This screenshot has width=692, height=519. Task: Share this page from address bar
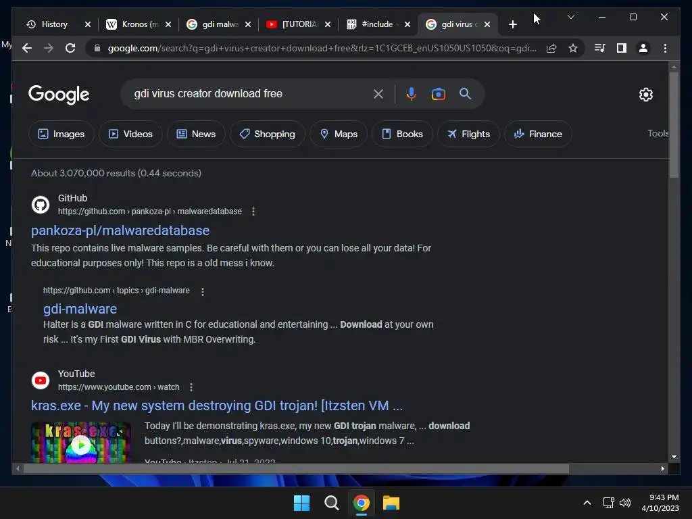pyautogui.click(x=551, y=48)
